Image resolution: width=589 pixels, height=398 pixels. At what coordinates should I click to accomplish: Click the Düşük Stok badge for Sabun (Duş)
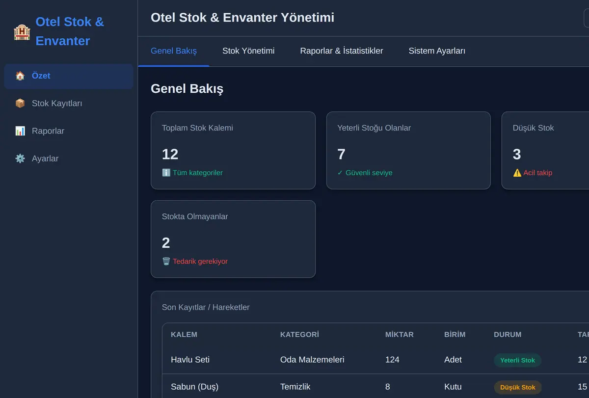pyautogui.click(x=518, y=387)
